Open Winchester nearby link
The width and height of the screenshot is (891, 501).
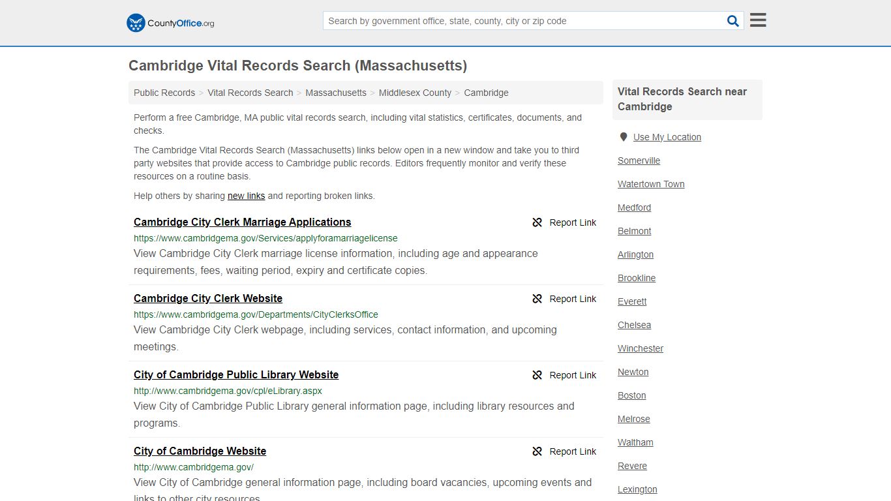tap(641, 348)
